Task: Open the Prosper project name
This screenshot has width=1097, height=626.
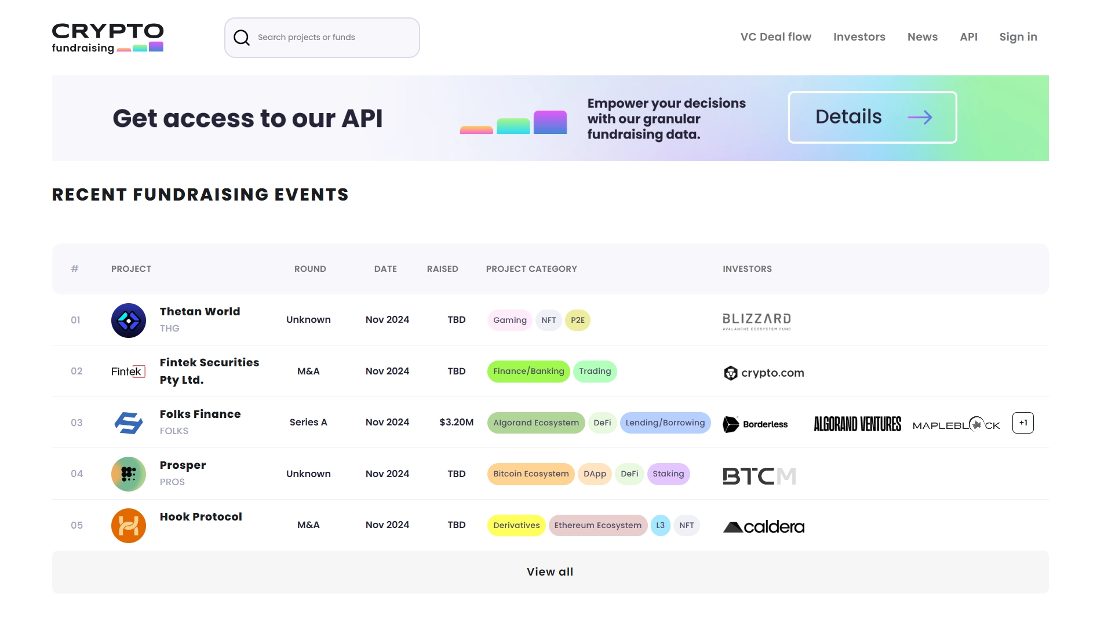Action: point(183,466)
